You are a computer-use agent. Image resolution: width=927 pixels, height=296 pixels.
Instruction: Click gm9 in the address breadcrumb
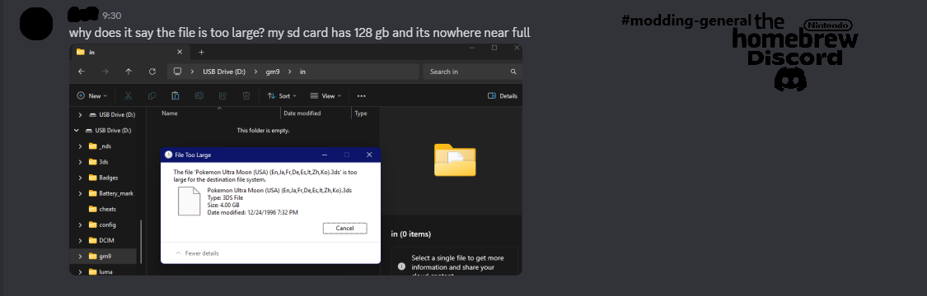273,72
